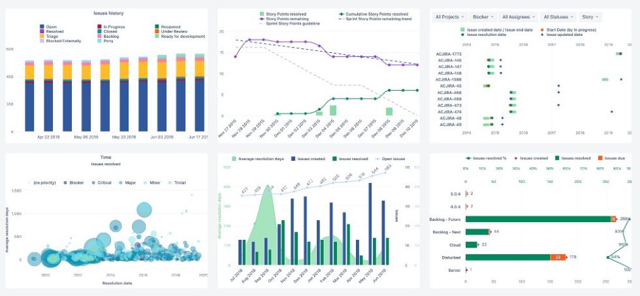
Task: Click the orange 28 segment in Disturbed bar
Action: (x=558, y=257)
